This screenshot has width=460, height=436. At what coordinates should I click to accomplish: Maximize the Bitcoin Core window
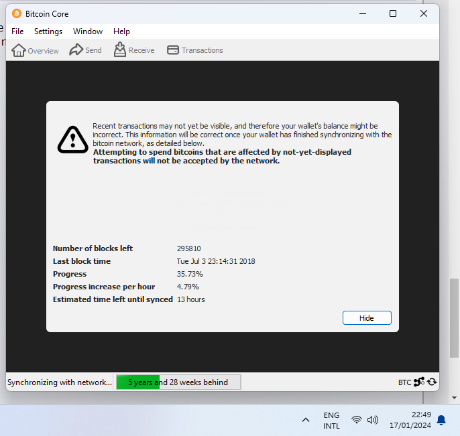coord(393,13)
